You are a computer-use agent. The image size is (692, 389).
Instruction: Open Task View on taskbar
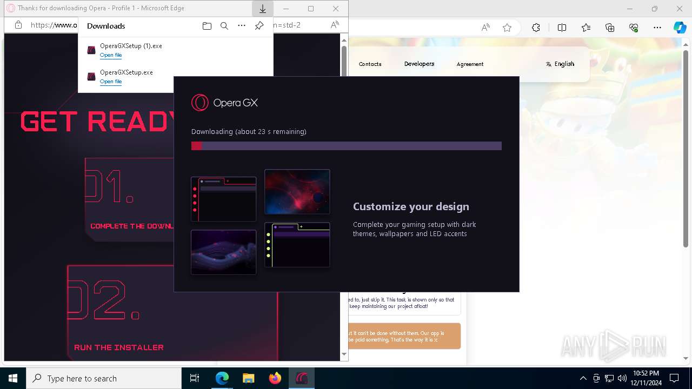click(195, 378)
